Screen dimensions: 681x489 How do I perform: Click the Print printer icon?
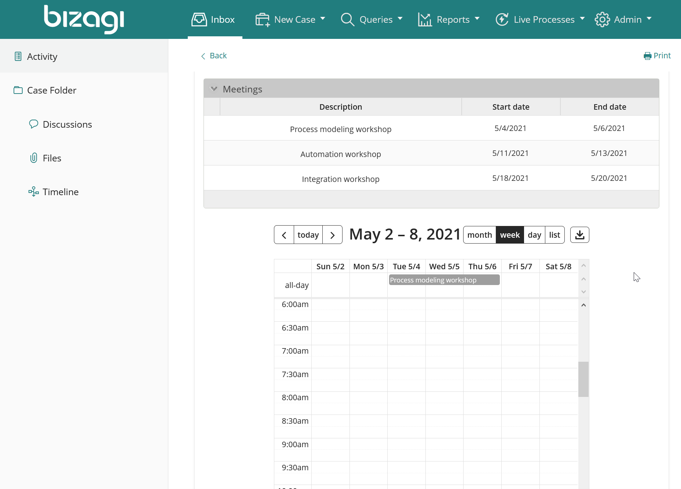click(x=648, y=56)
